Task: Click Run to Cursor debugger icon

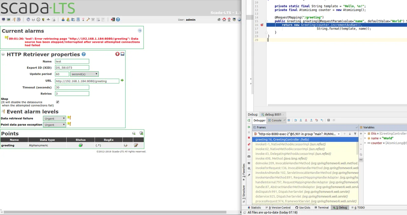Action: point(322,120)
